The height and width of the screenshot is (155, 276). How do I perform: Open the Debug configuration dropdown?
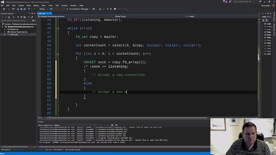coord(44,9)
